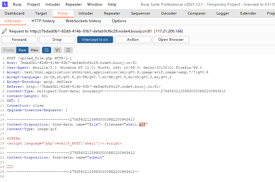This screenshot has height=182, width=275.
Task: Open the Logger tab
Action: point(223,13)
